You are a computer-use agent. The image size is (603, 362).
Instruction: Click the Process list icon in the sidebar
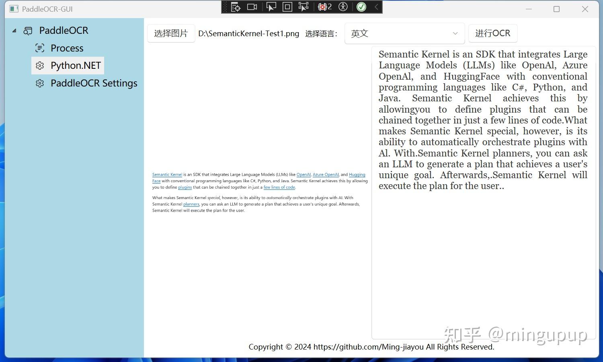coord(40,48)
